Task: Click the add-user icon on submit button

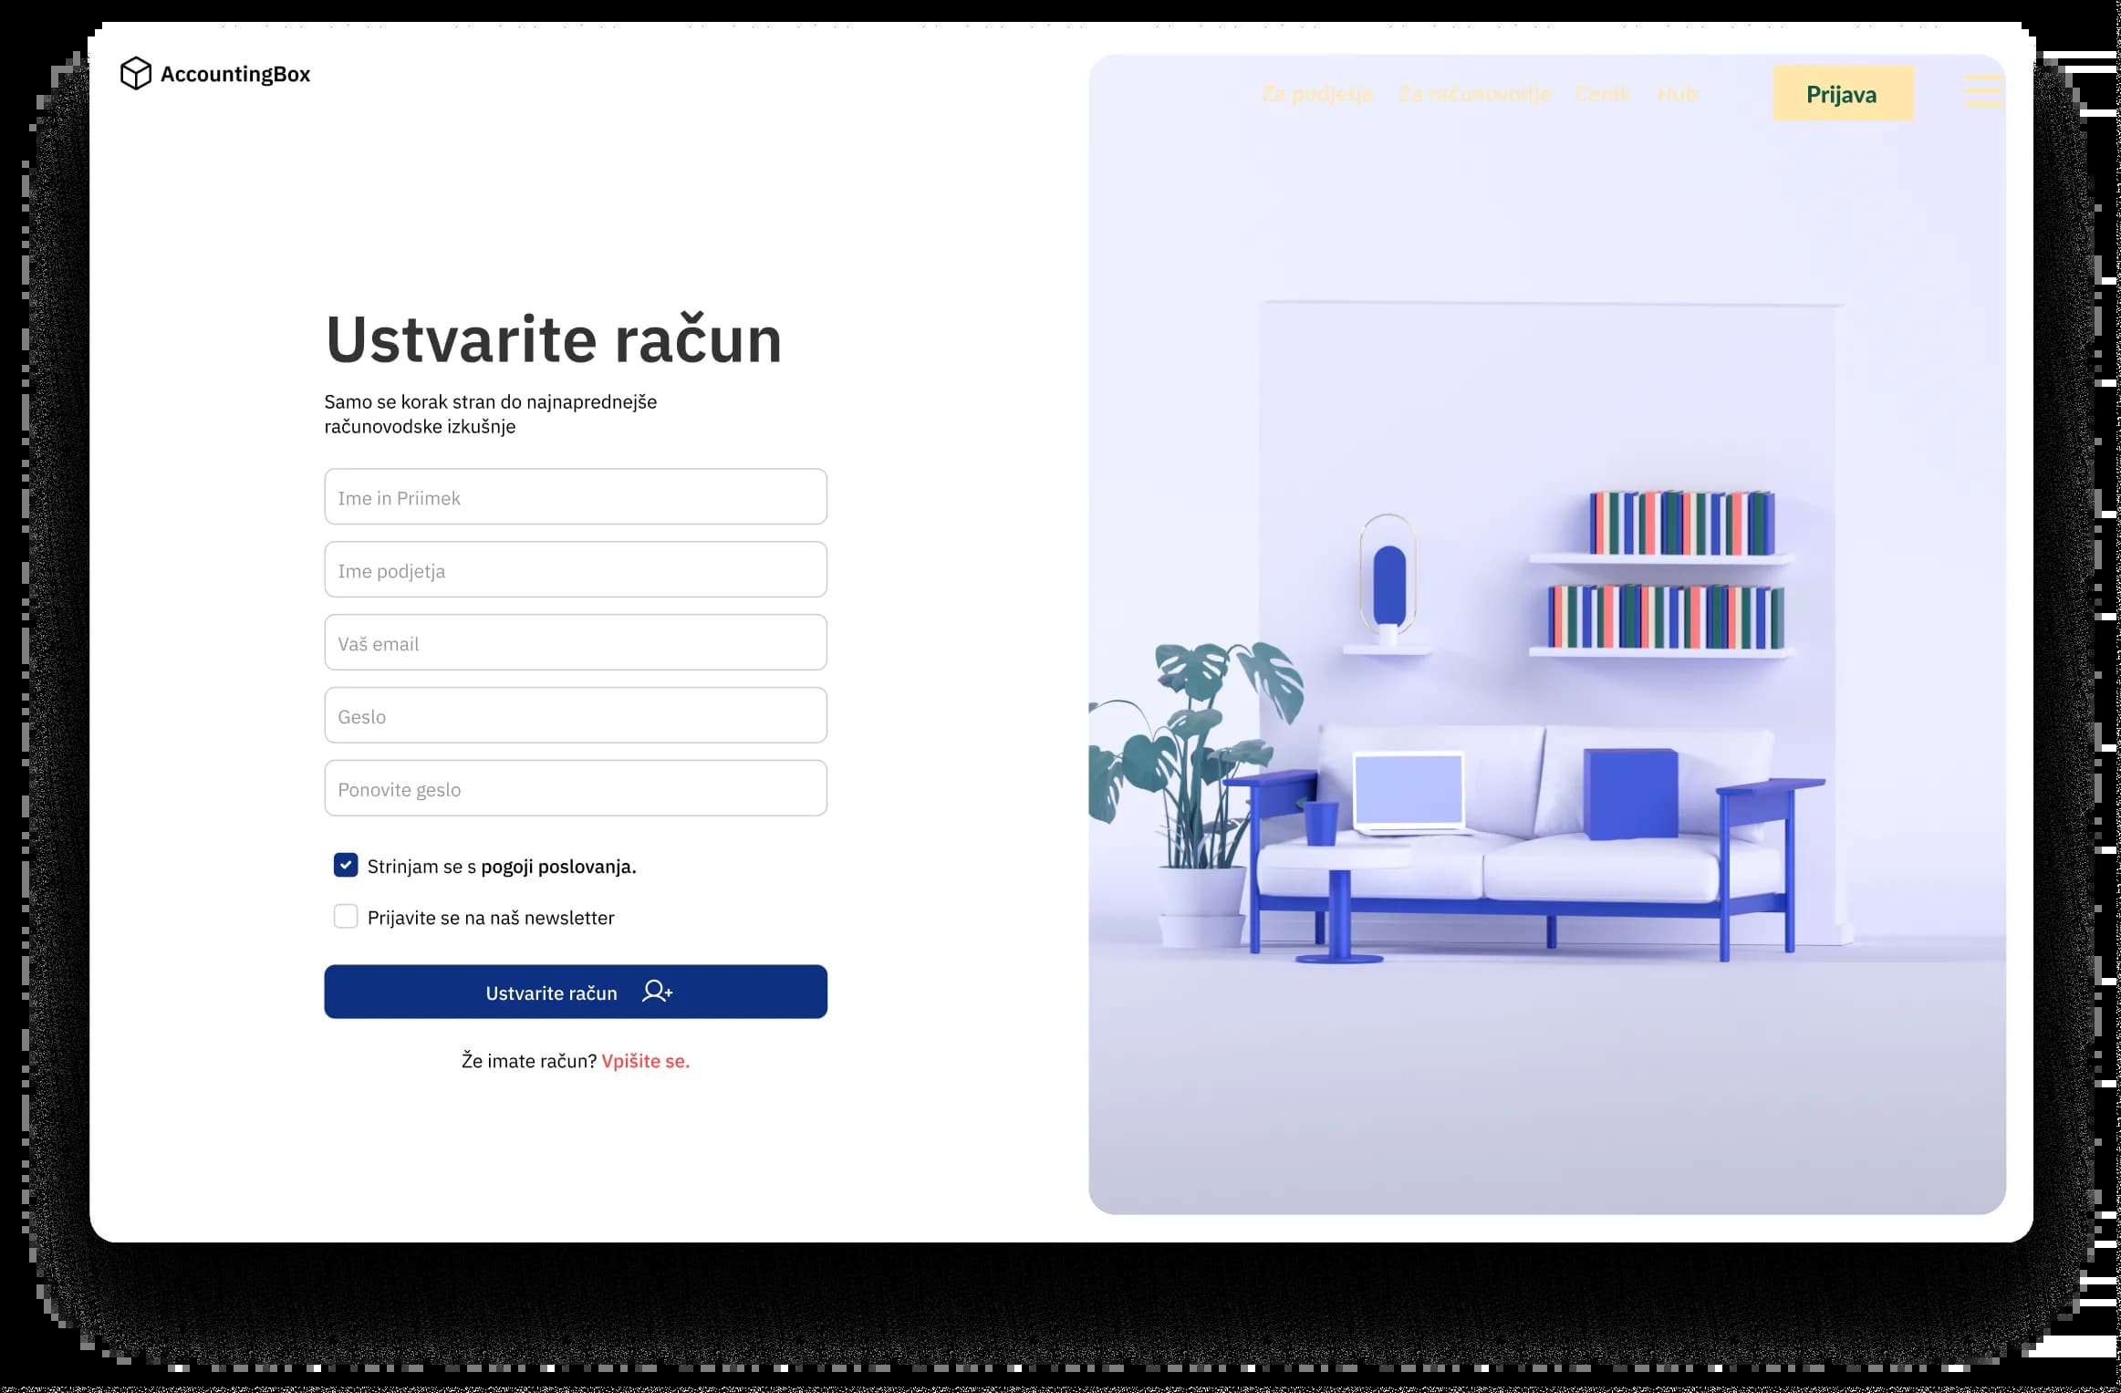Action: pos(657,992)
